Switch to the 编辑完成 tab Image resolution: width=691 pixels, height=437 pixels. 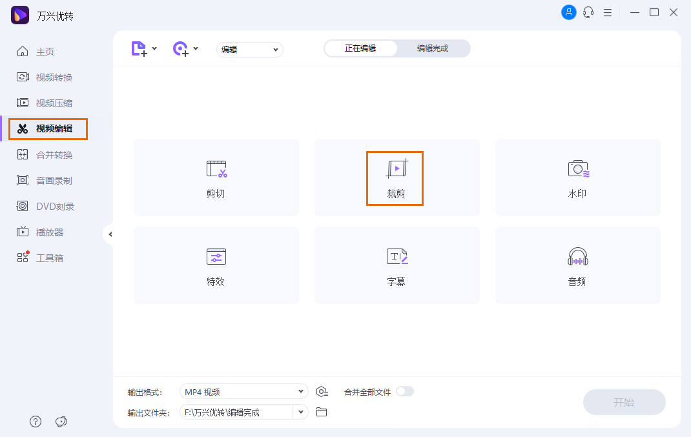[x=433, y=48]
